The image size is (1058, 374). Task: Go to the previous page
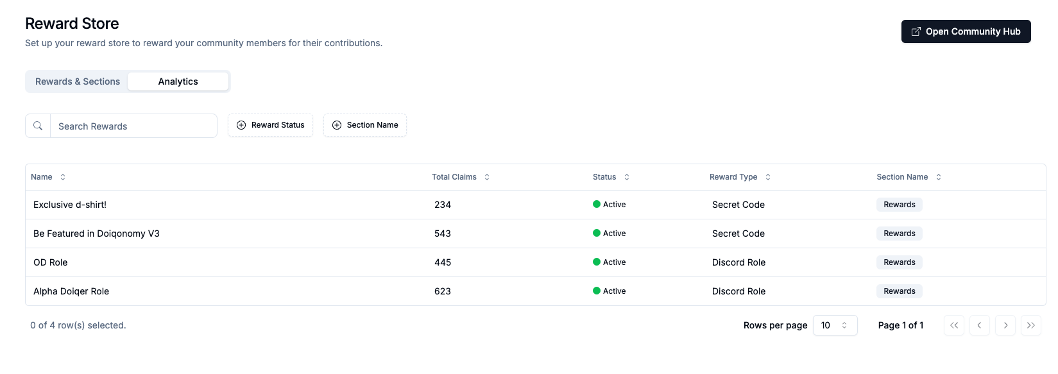click(979, 325)
